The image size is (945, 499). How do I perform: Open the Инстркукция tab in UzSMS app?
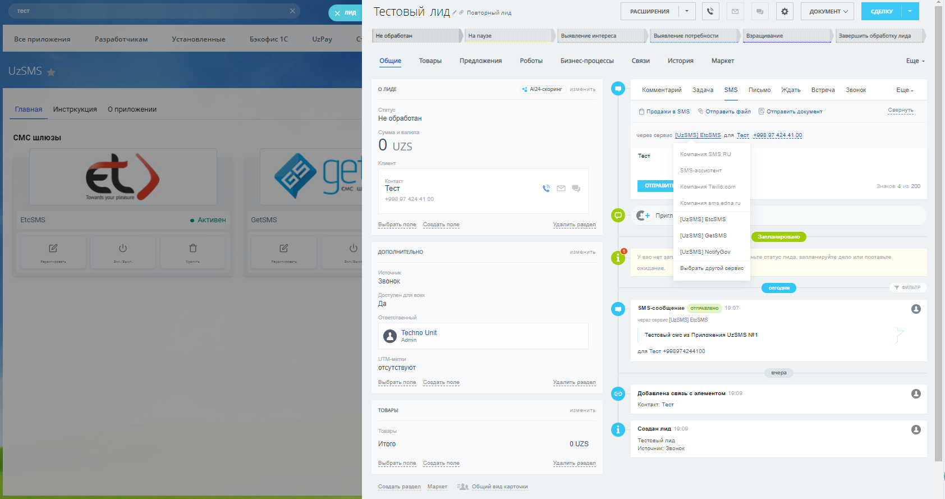pyautogui.click(x=75, y=109)
